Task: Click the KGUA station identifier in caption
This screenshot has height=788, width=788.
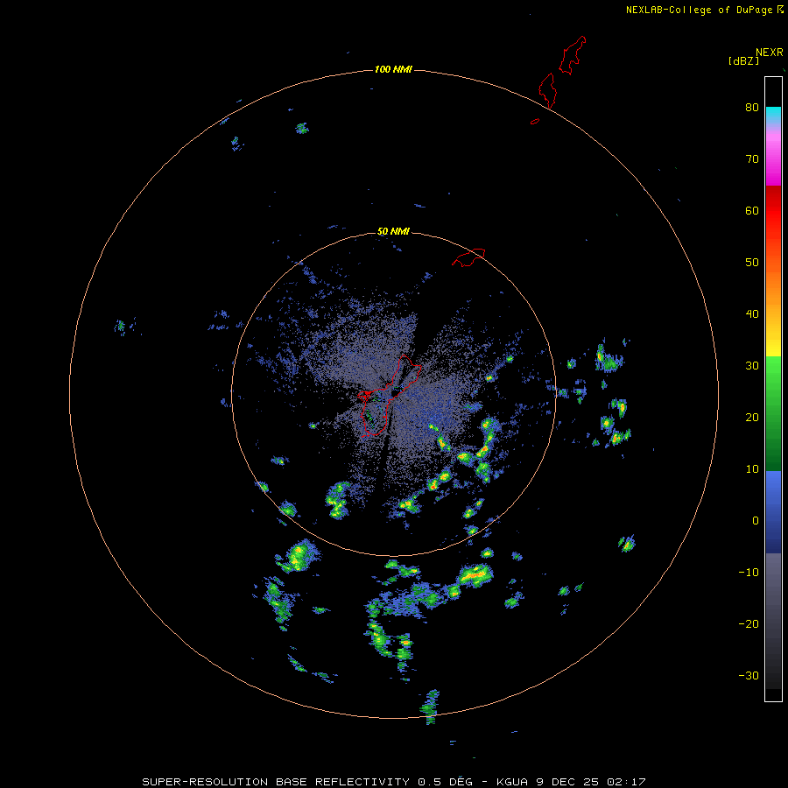Action: (x=512, y=782)
